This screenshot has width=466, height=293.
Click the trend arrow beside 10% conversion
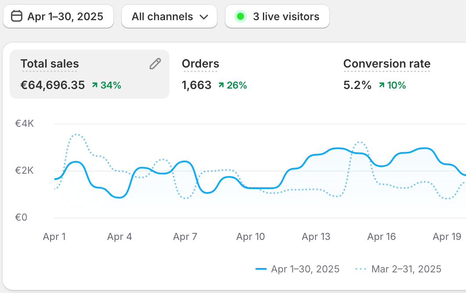pos(381,86)
